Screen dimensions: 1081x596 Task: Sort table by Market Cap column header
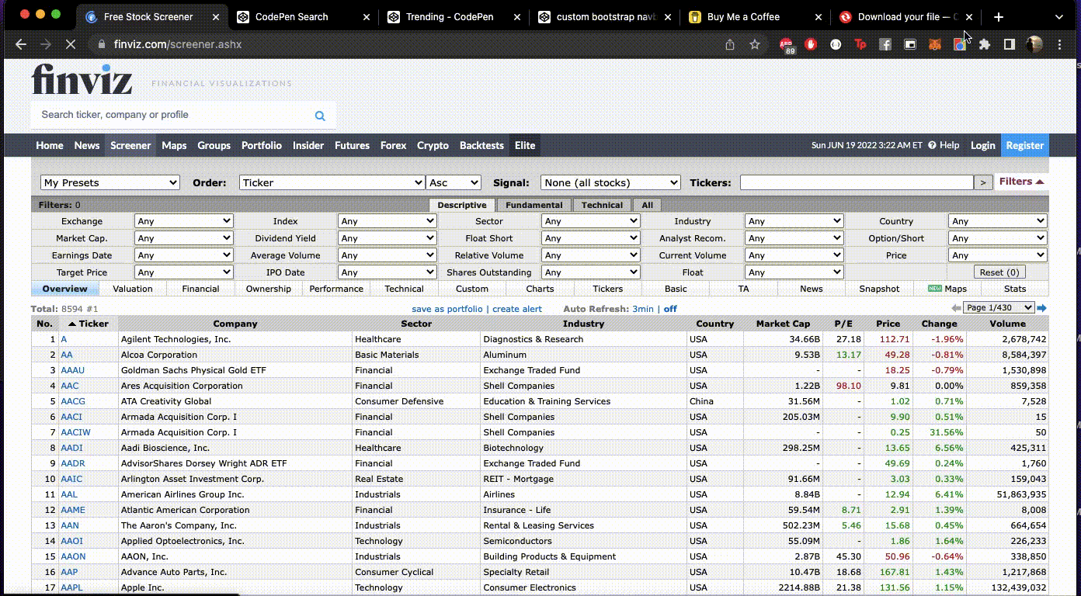pos(783,324)
